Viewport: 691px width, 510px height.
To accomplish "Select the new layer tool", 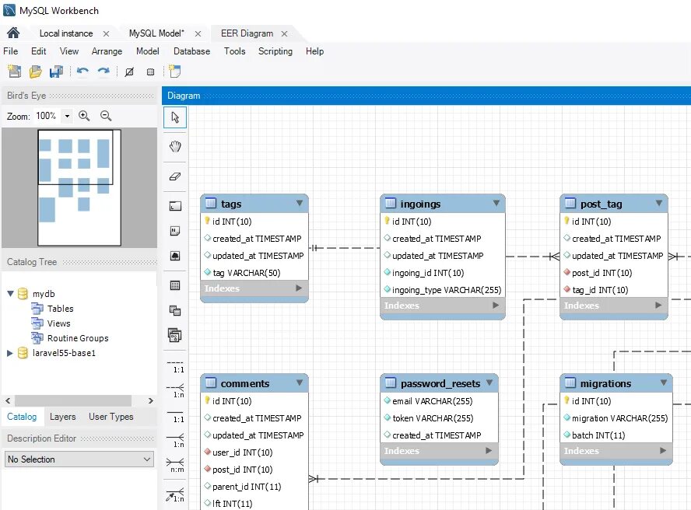I will tap(175, 206).
